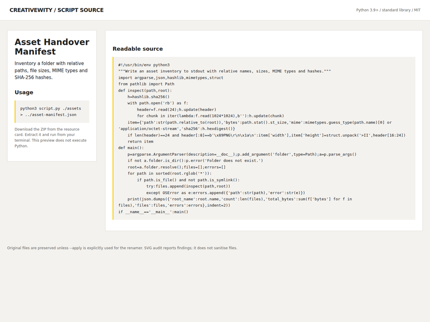Click the "Original files are preserved unless --apply" footer note
Viewport: 430px width, 322px height.
(x=122, y=248)
